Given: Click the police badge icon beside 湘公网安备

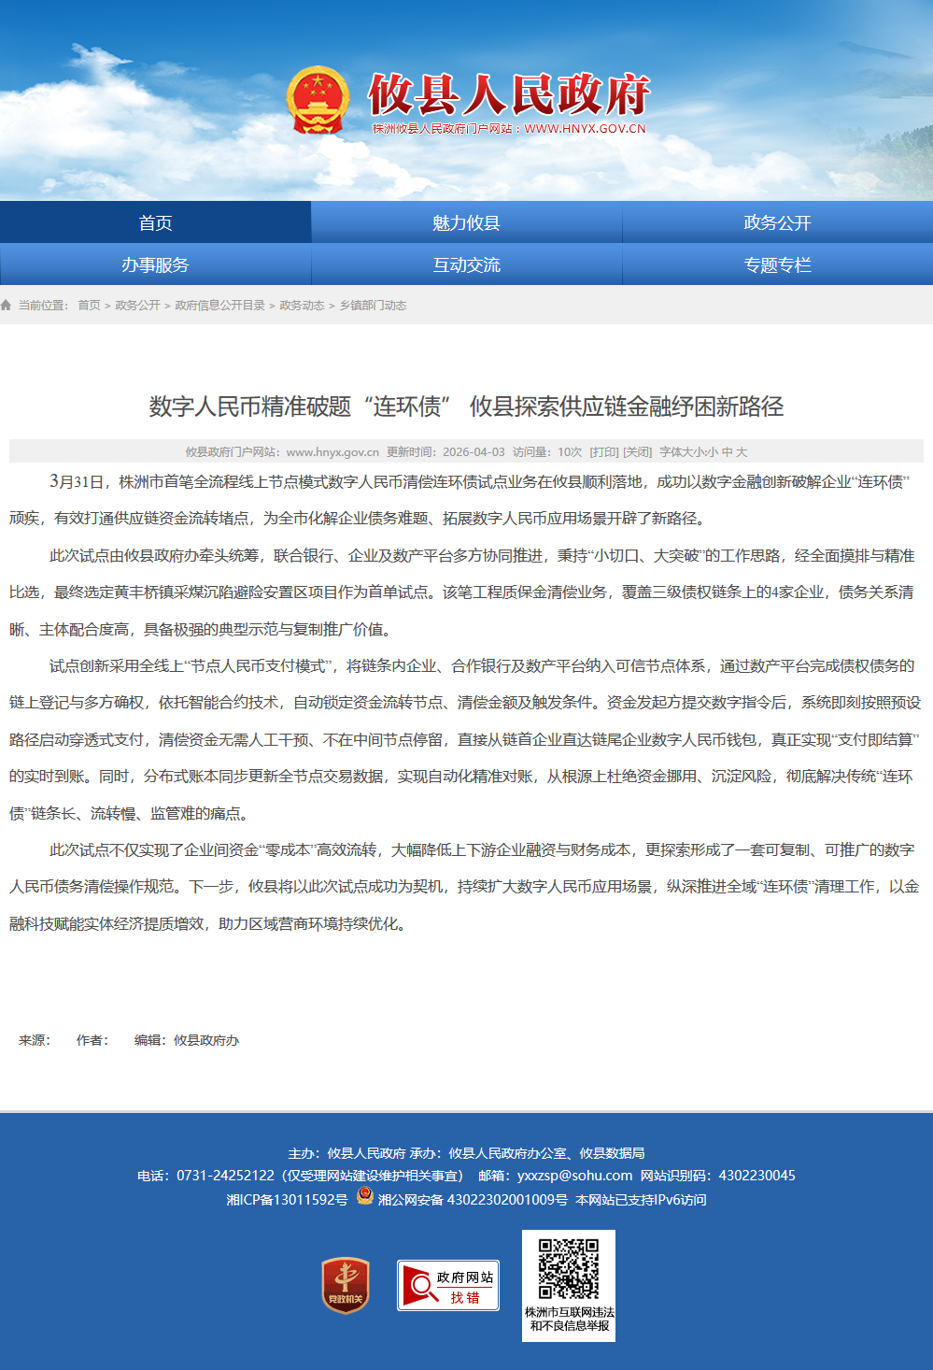Looking at the screenshot, I should pyautogui.click(x=365, y=1196).
